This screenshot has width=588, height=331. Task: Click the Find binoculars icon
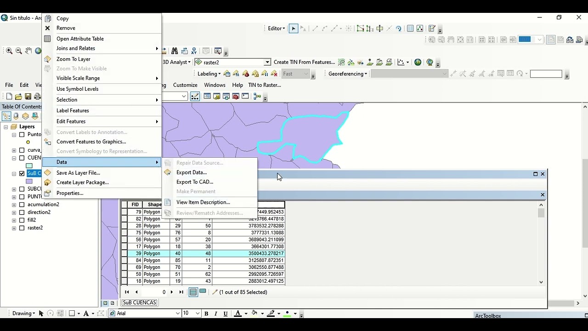(x=175, y=51)
